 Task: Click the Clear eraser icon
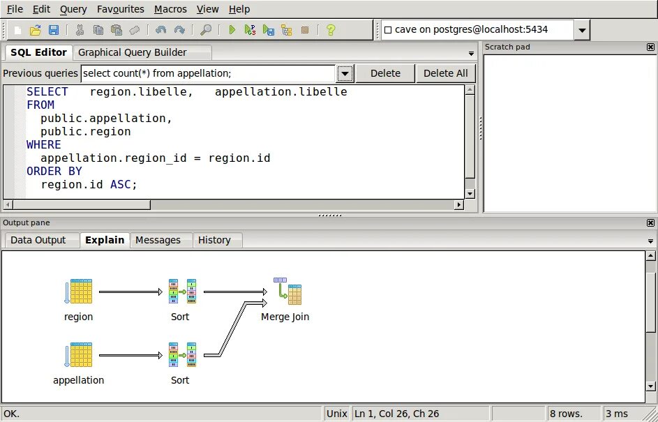[x=134, y=30]
